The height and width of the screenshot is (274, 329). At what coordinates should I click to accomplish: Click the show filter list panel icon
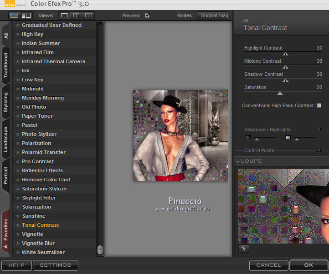click(x=26, y=15)
